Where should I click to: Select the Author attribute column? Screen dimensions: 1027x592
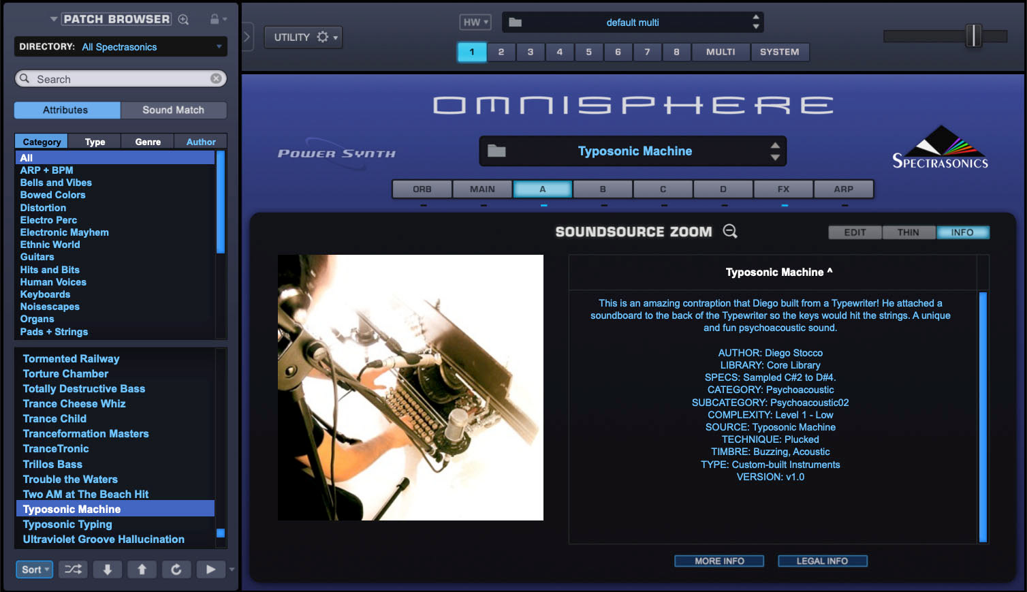pos(201,142)
